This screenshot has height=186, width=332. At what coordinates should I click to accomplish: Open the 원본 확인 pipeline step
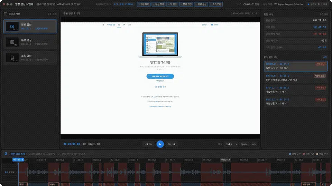click(144, 4)
